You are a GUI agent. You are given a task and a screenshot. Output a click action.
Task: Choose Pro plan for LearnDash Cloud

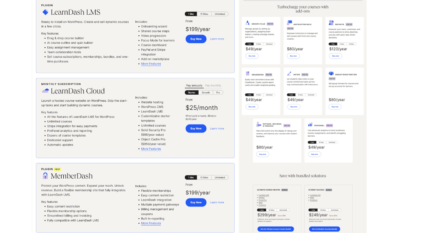(218, 93)
